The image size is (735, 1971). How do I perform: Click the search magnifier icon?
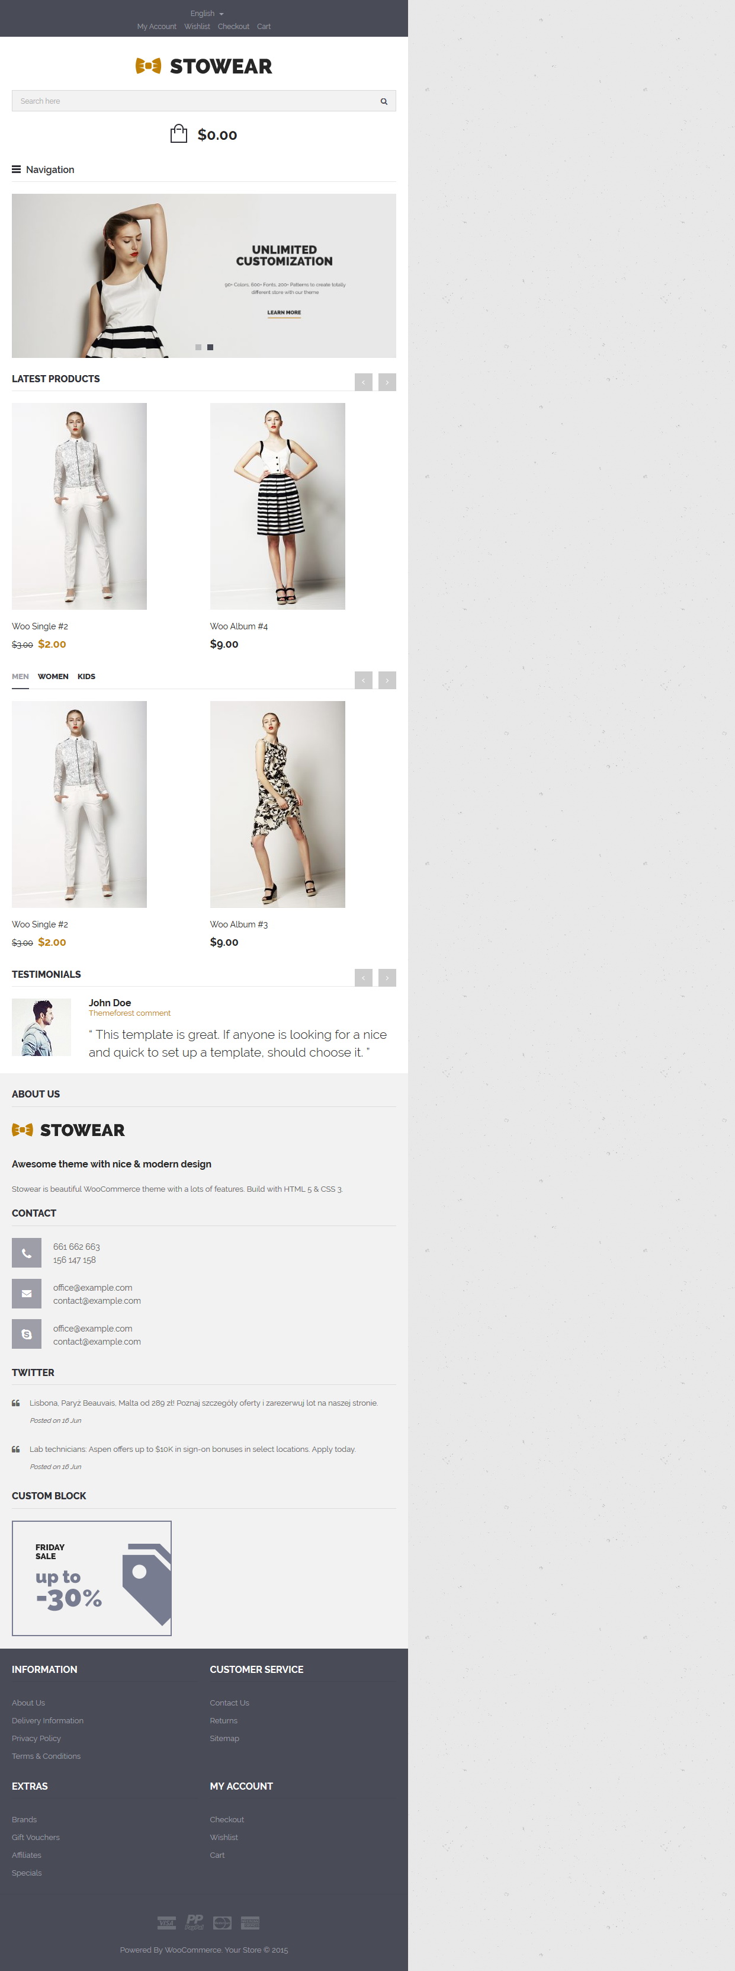coord(384,101)
